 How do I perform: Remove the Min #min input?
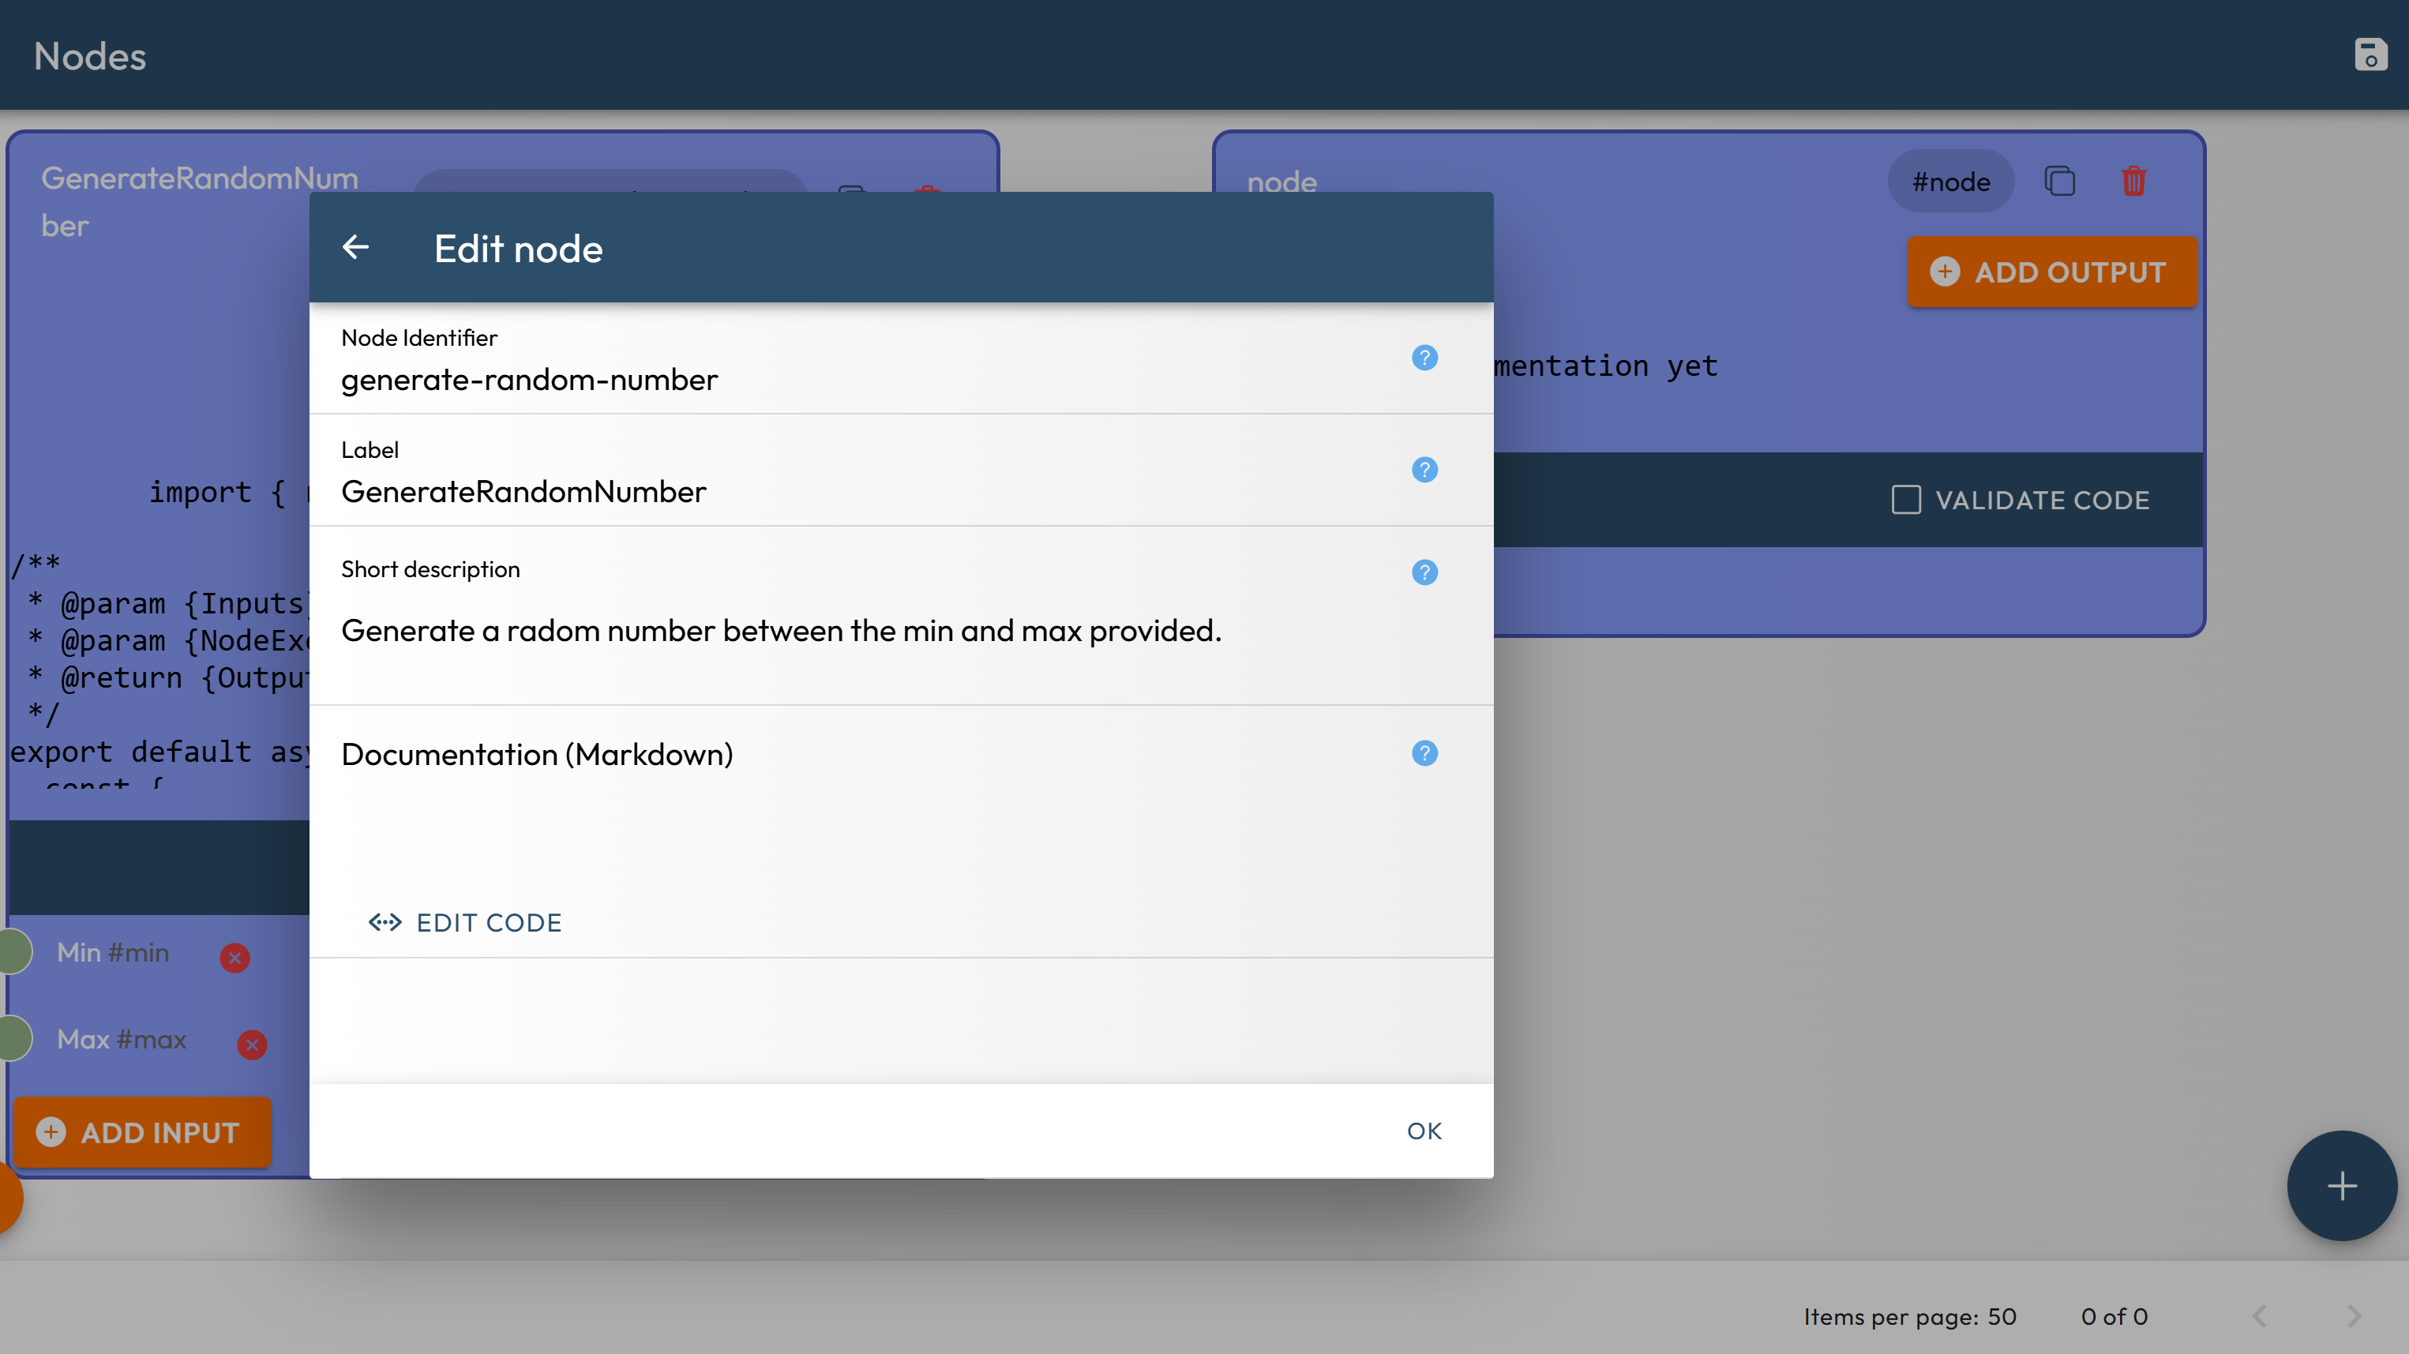click(x=235, y=958)
